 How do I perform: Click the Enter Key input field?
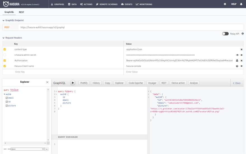63,72
